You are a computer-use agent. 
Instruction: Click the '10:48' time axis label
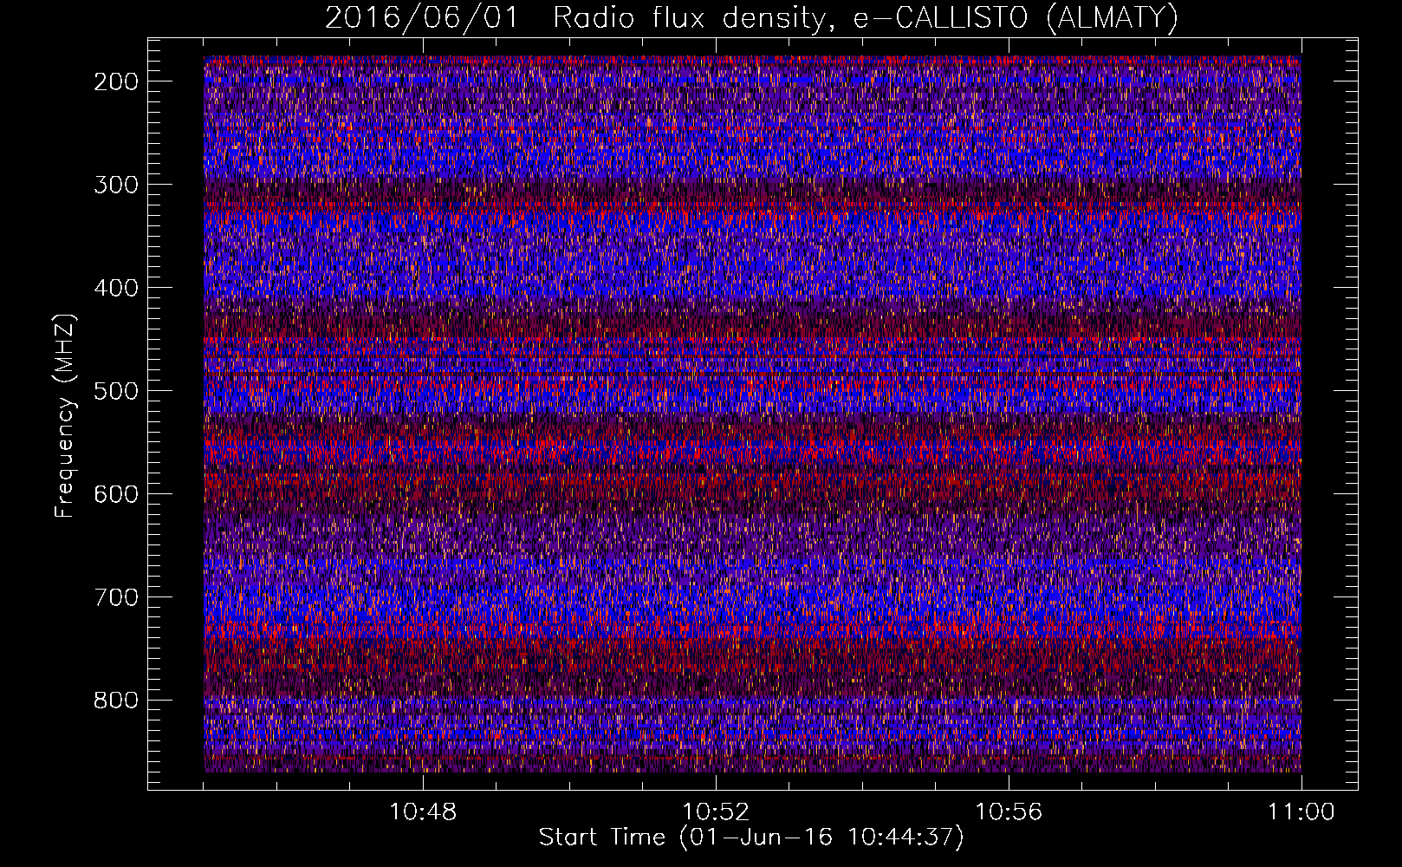pyautogui.click(x=423, y=812)
